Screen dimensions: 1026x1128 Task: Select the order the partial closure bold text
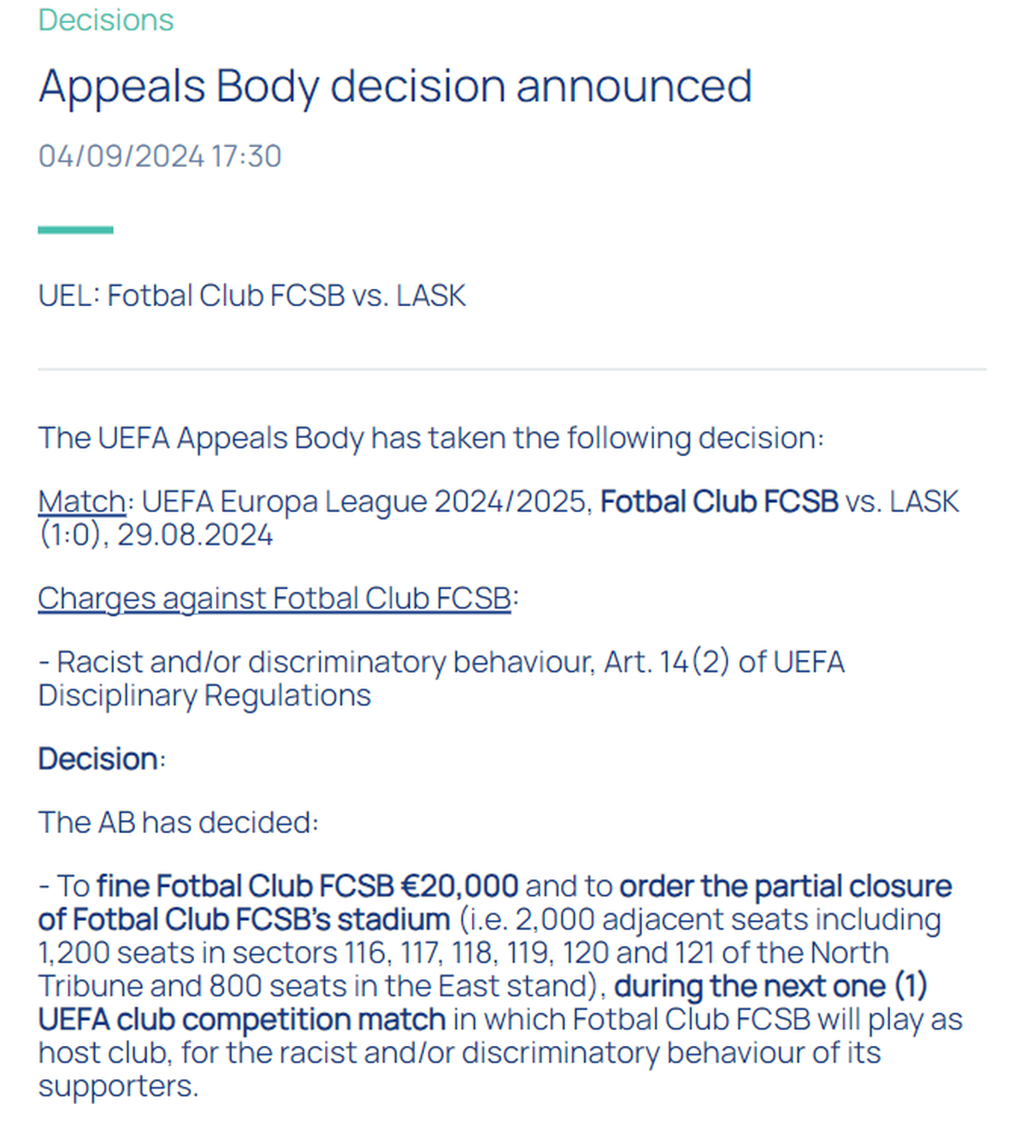(x=785, y=886)
